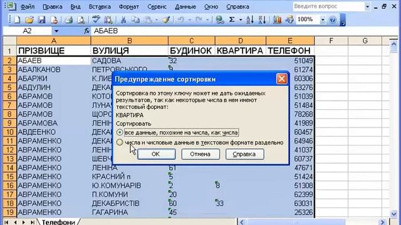Open the Данные menu
Image resolution: width=401 pixels, height=225 pixels.
185,7
